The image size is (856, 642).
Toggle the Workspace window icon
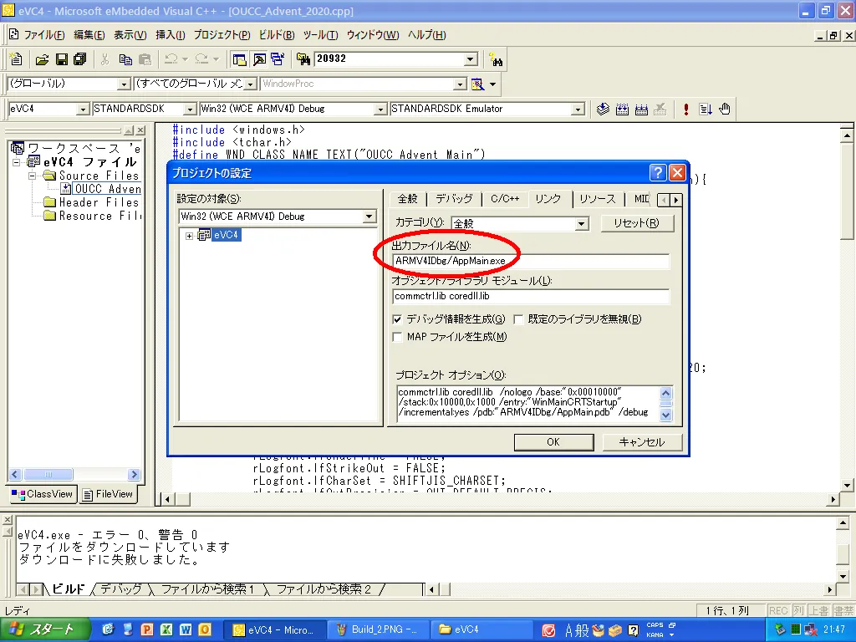coord(239,59)
